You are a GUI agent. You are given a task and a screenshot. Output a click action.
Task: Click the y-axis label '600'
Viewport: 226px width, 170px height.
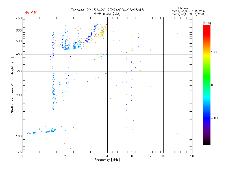[x=19, y=30]
